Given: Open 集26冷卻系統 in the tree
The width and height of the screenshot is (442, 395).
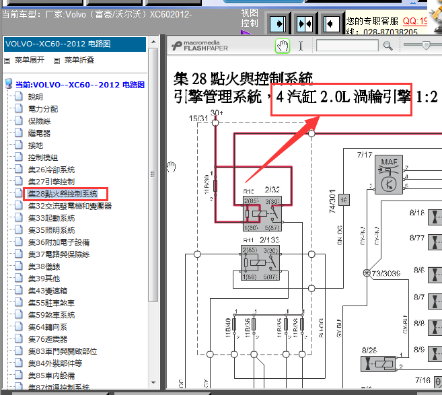Looking at the screenshot, I should point(51,170).
